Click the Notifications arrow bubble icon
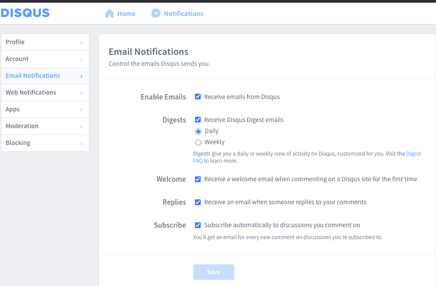Screen dimensions: 436x286 coord(156,14)
